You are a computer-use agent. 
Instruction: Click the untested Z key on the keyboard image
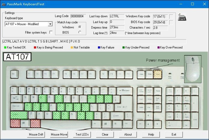32,115
